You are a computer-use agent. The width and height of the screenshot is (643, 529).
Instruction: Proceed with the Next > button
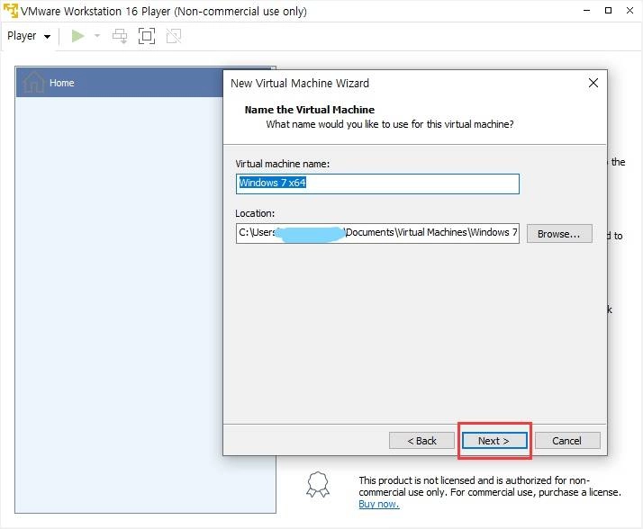coord(494,441)
